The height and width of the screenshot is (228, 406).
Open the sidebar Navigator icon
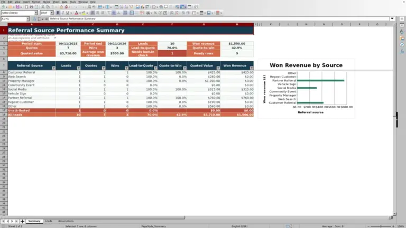pyautogui.click(x=402, y=45)
